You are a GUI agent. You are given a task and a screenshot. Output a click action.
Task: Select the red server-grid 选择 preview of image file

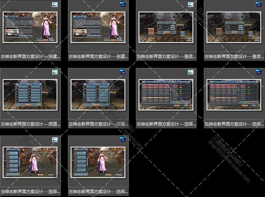166,95
